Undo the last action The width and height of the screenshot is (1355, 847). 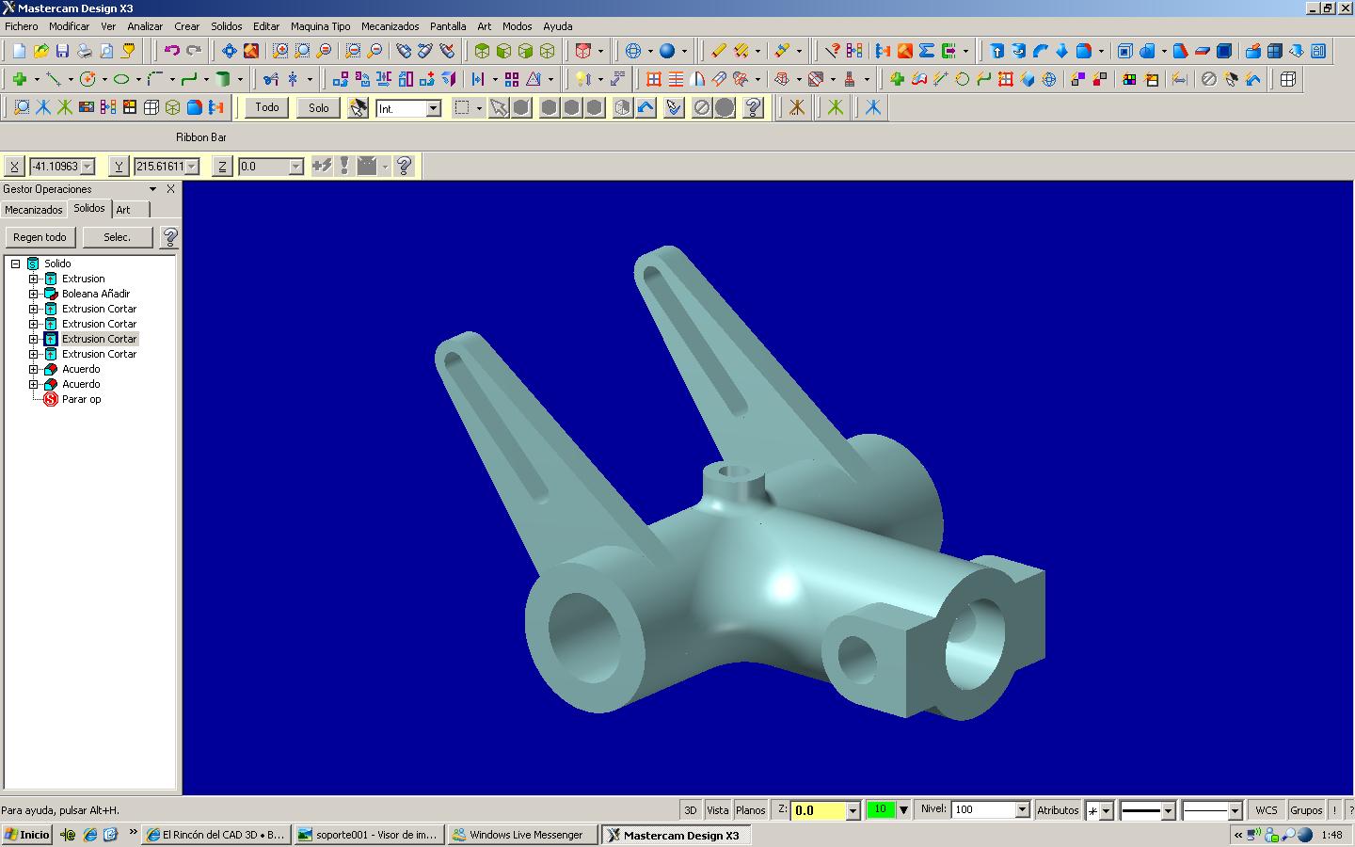point(172,51)
